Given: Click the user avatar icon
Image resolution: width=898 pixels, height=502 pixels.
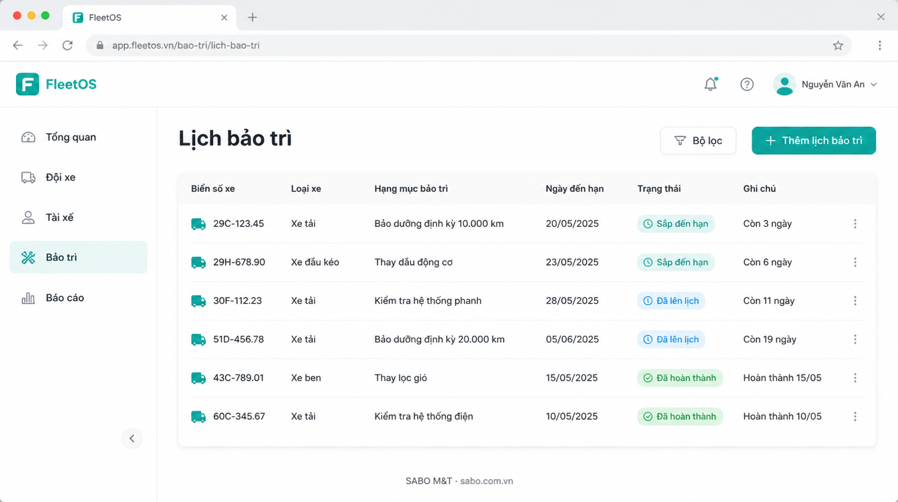Looking at the screenshot, I should 784,84.
